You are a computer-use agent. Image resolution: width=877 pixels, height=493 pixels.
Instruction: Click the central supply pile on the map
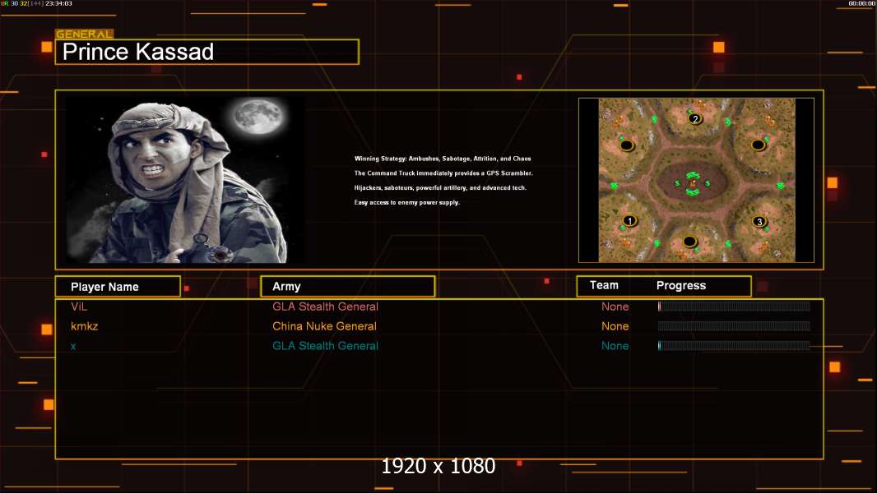coord(693,183)
